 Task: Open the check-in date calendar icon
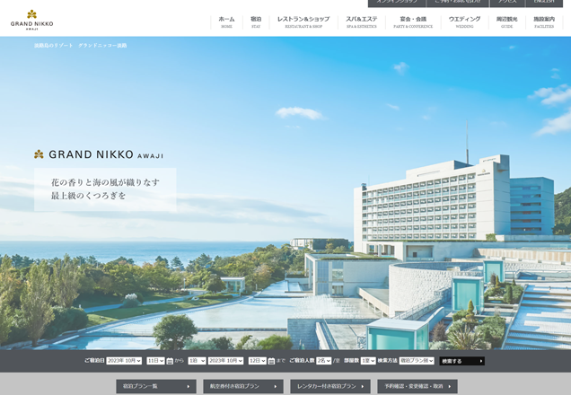[x=170, y=361]
